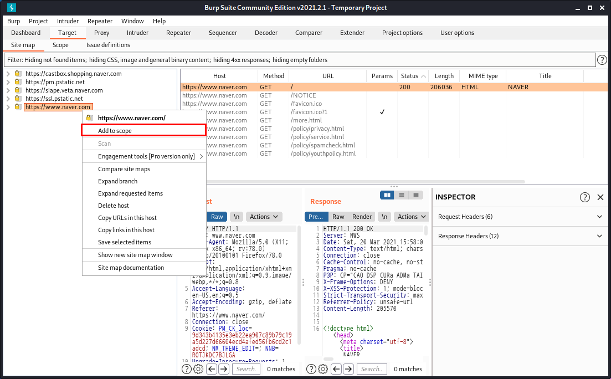This screenshot has height=379, width=611.
Task: Select the combined tabbed layout icon
Action: [416, 195]
